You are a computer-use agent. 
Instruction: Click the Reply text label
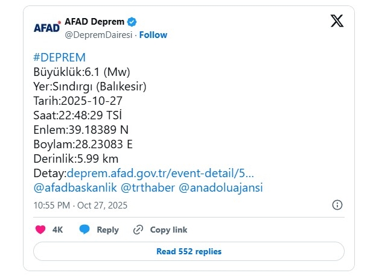click(107, 230)
